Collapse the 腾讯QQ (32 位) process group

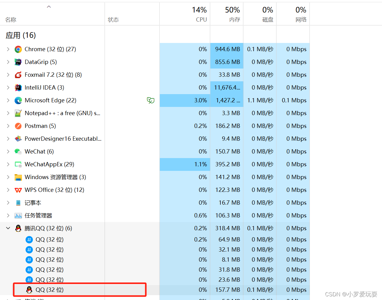coord(8,228)
